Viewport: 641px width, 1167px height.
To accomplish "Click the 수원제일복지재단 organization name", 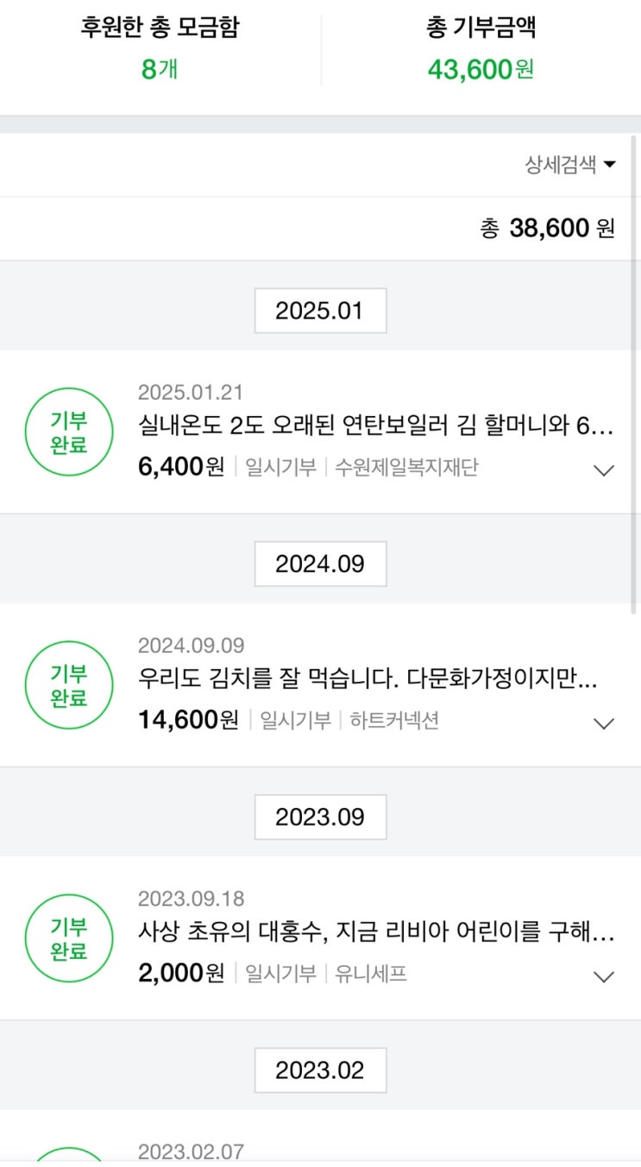I will [x=405, y=468].
